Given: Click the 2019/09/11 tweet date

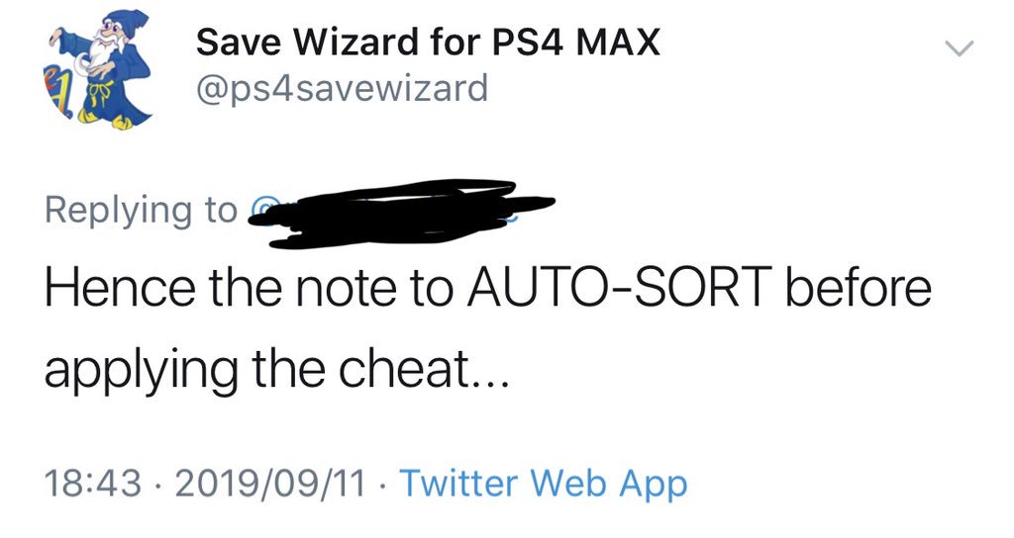Looking at the screenshot, I should [x=270, y=484].
